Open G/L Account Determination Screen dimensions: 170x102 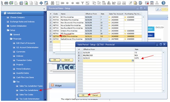coord(27,47)
